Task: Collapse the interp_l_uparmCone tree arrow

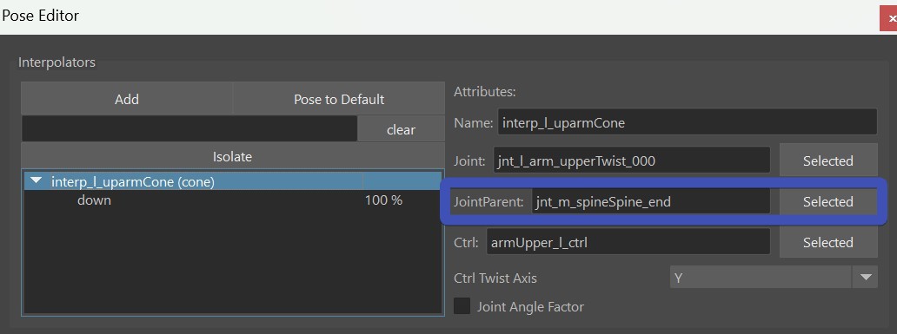Action: click(37, 181)
